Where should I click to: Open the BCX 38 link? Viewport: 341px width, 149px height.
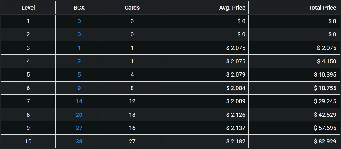point(79,141)
